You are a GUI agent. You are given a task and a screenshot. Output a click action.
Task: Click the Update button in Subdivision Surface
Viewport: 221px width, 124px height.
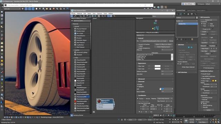pyautogui.click(x=209, y=110)
